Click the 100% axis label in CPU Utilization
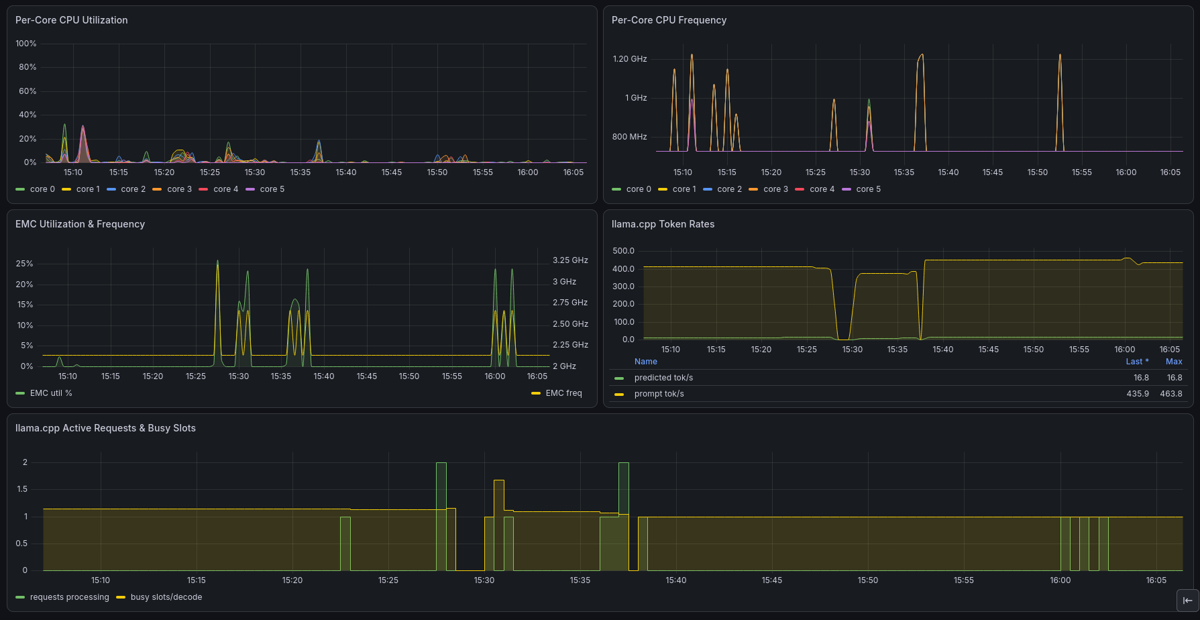The height and width of the screenshot is (620, 1200). pos(26,44)
